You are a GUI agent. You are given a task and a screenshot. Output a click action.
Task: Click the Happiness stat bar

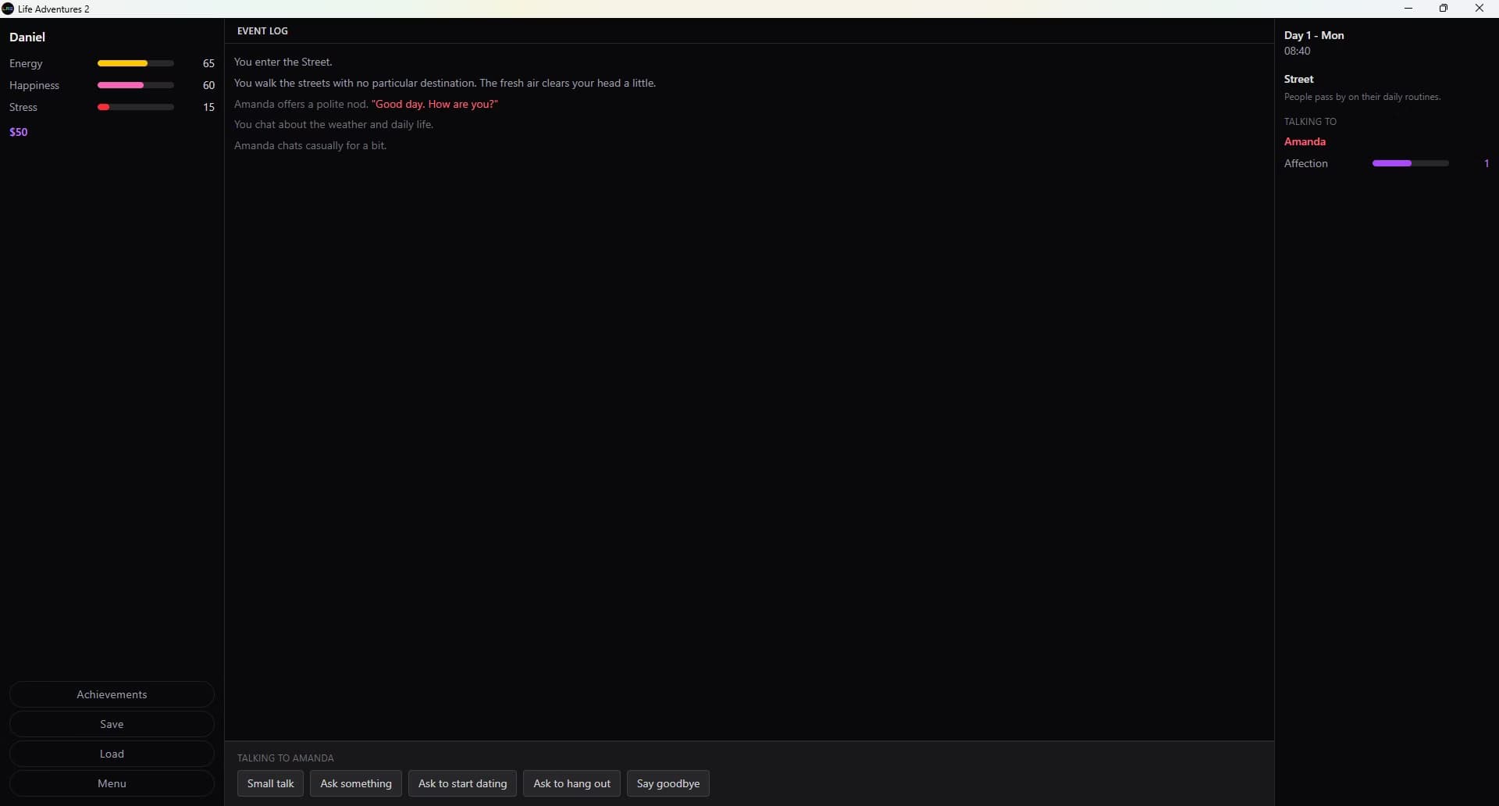click(x=136, y=85)
